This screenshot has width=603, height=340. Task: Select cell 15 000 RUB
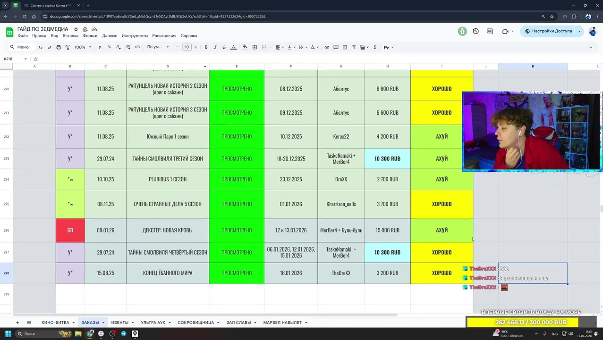coord(388,230)
